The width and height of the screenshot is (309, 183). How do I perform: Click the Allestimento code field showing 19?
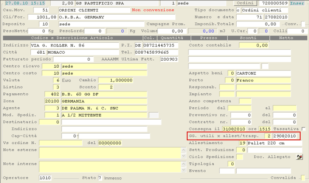241,143
